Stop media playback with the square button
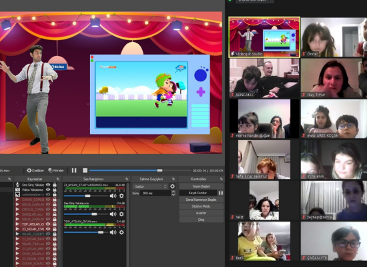Viewport: 367px width, 267px height. coord(85,170)
